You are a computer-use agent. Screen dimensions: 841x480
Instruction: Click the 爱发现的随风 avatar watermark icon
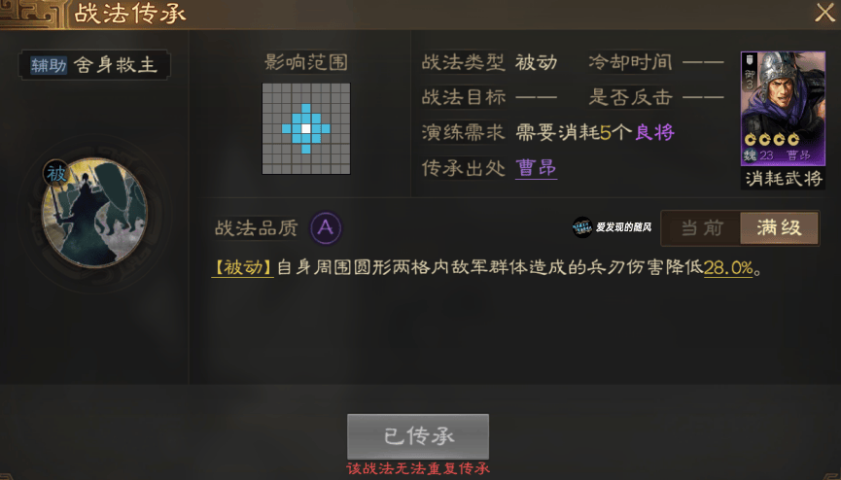[582, 227]
